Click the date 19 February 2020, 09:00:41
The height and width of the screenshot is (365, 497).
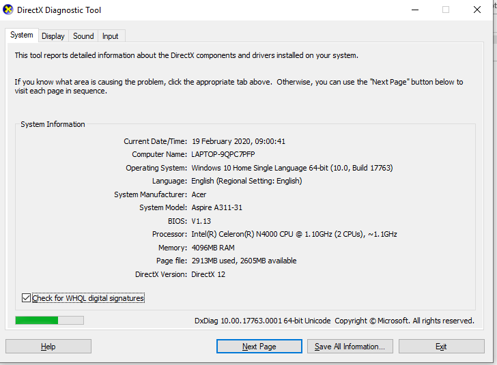238,141
